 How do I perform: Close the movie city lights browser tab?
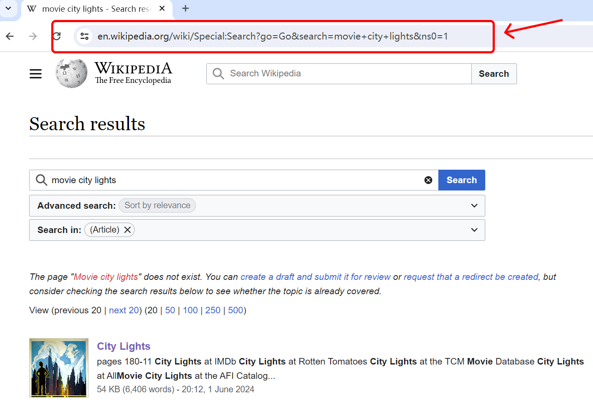[x=162, y=8]
